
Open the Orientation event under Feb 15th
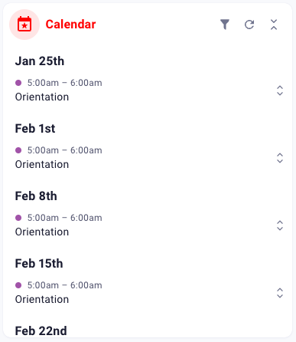point(42,299)
